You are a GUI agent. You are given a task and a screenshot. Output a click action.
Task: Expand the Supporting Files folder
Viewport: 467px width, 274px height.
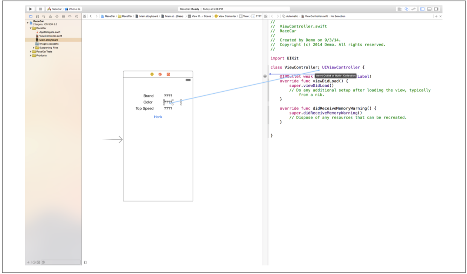pyautogui.click(x=34, y=48)
